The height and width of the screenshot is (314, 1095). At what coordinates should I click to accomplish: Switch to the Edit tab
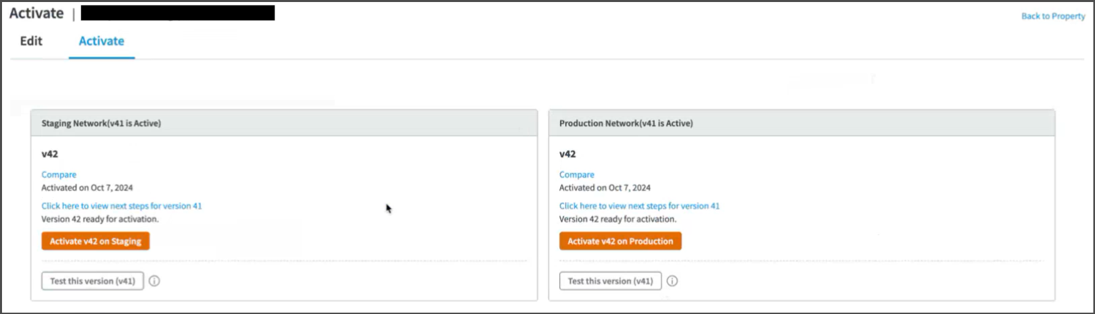tap(31, 41)
